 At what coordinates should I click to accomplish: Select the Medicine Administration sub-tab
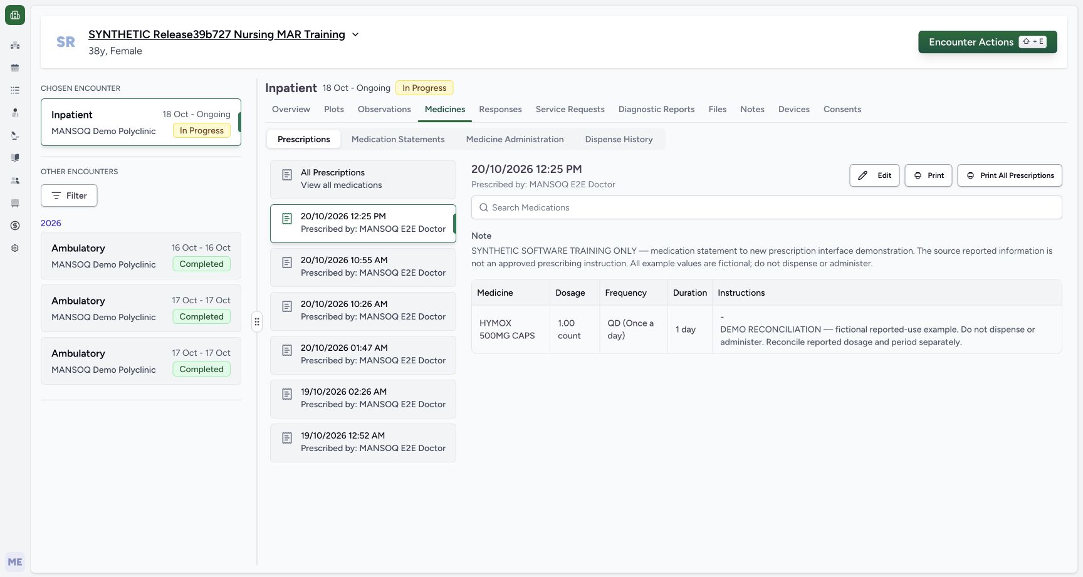click(x=515, y=139)
